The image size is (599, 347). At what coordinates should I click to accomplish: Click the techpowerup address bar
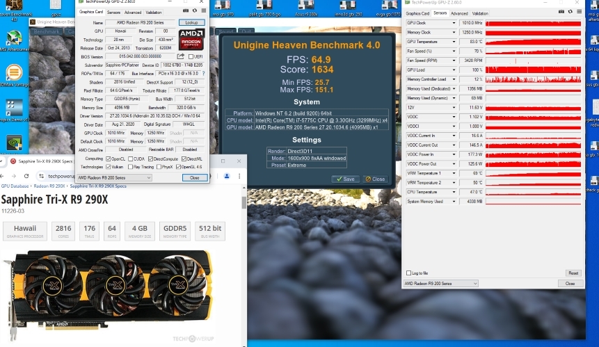click(x=61, y=176)
